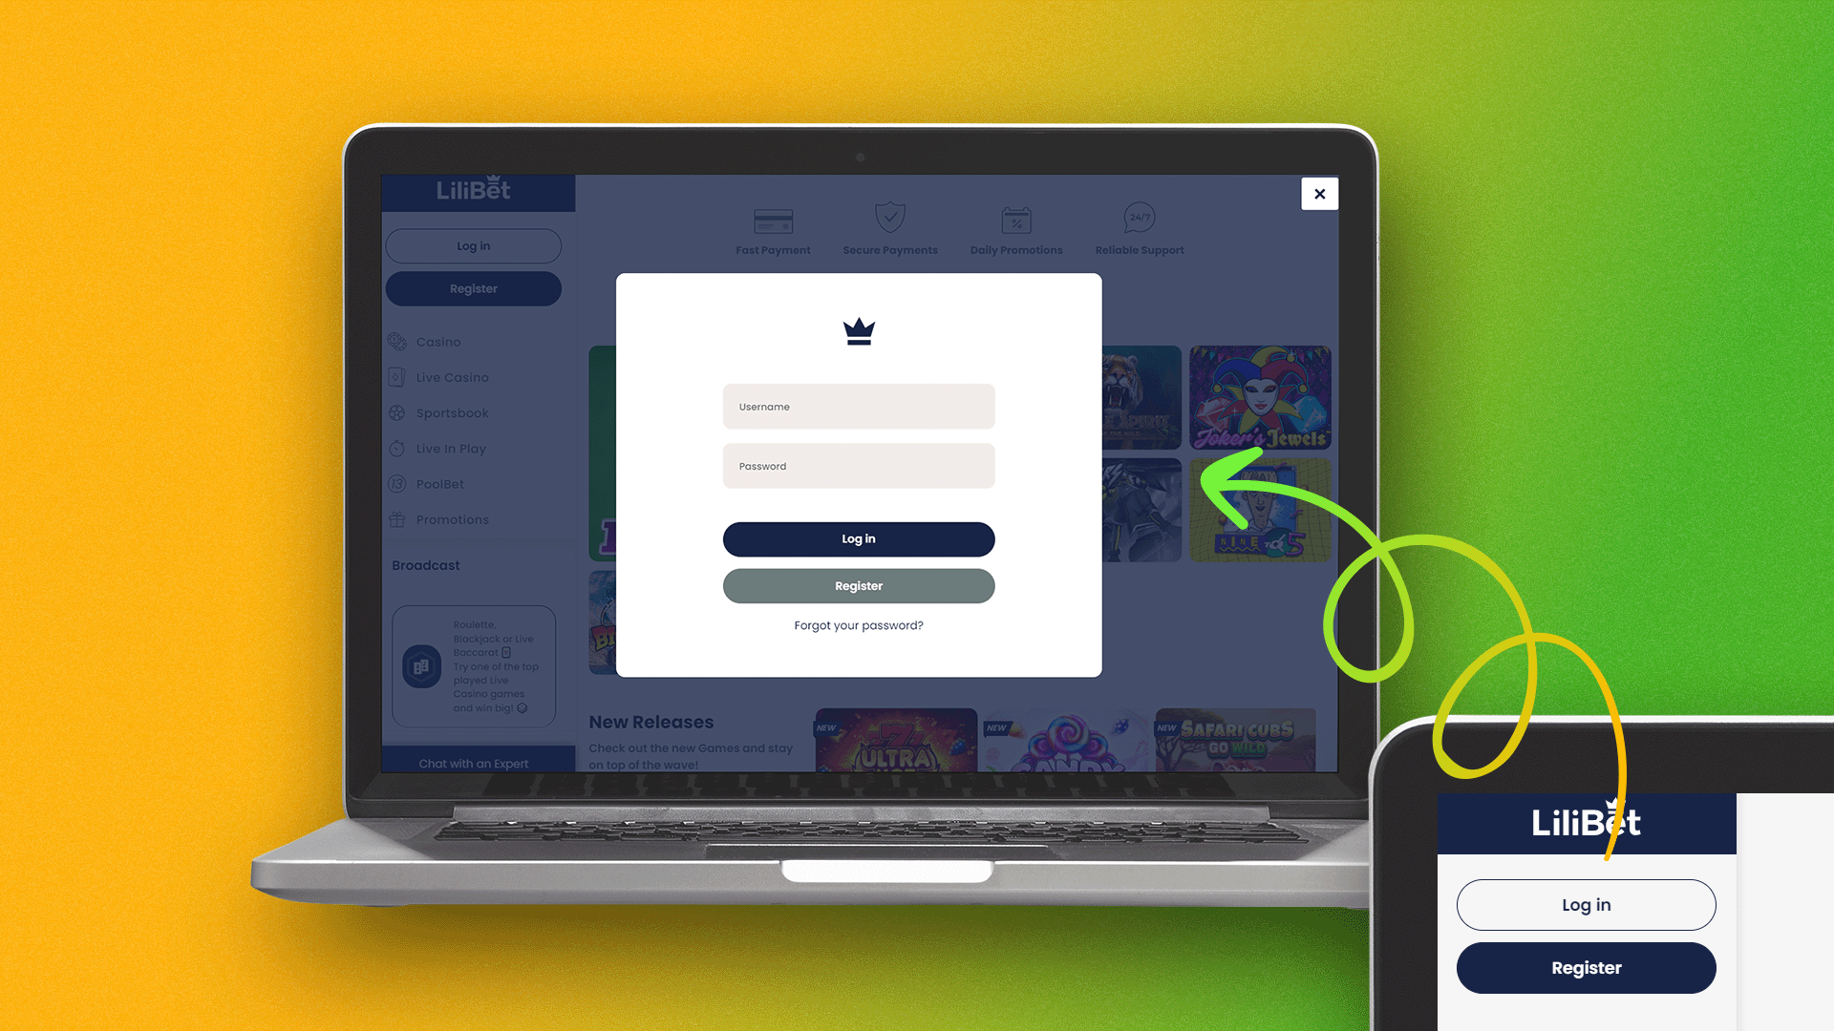Click the Live Casino sidebar icon
The height and width of the screenshot is (1031, 1834).
396,376
